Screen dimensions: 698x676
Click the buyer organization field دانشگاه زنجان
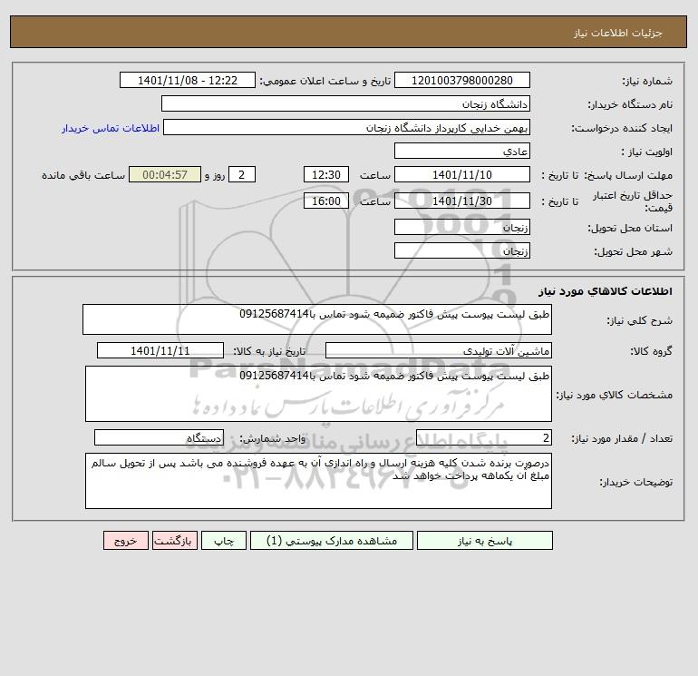point(345,103)
